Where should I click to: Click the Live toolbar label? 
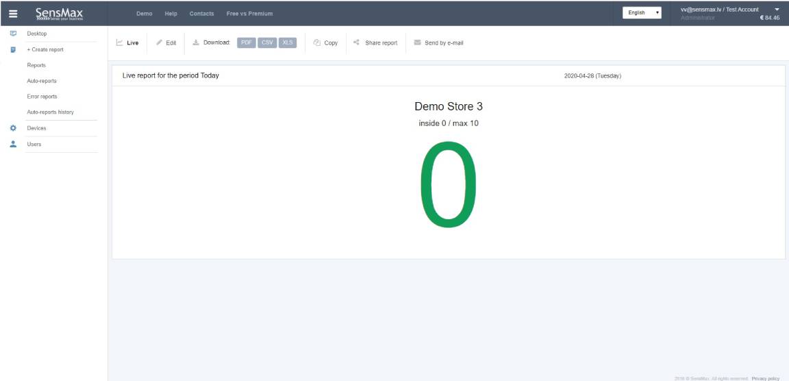pos(132,42)
